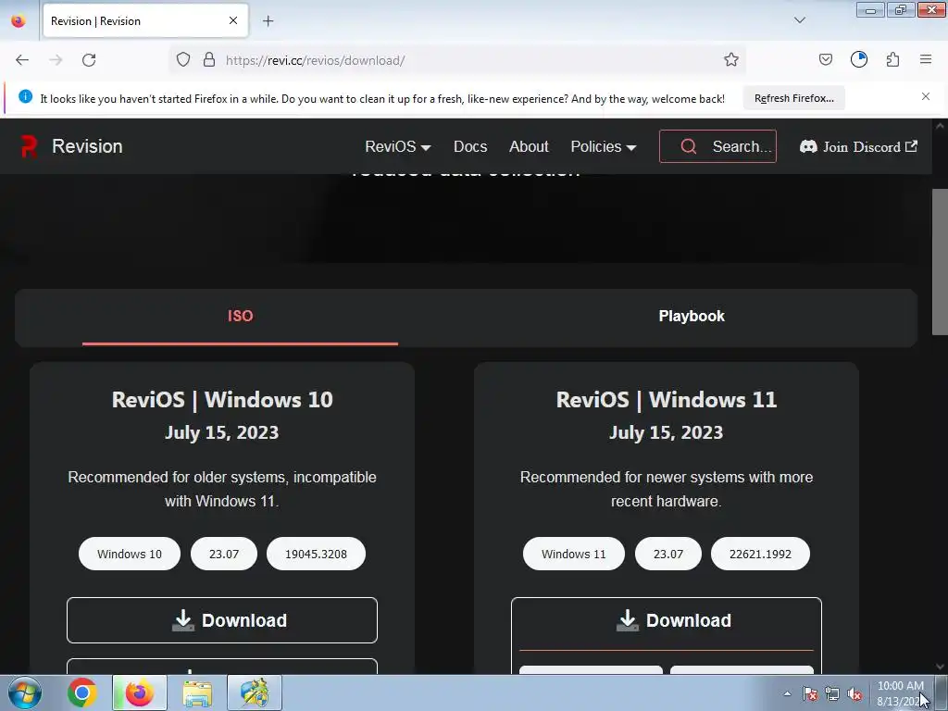The image size is (948, 711).
Task: Download ReviOS Windows 11 ISO
Action: click(x=667, y=620)
